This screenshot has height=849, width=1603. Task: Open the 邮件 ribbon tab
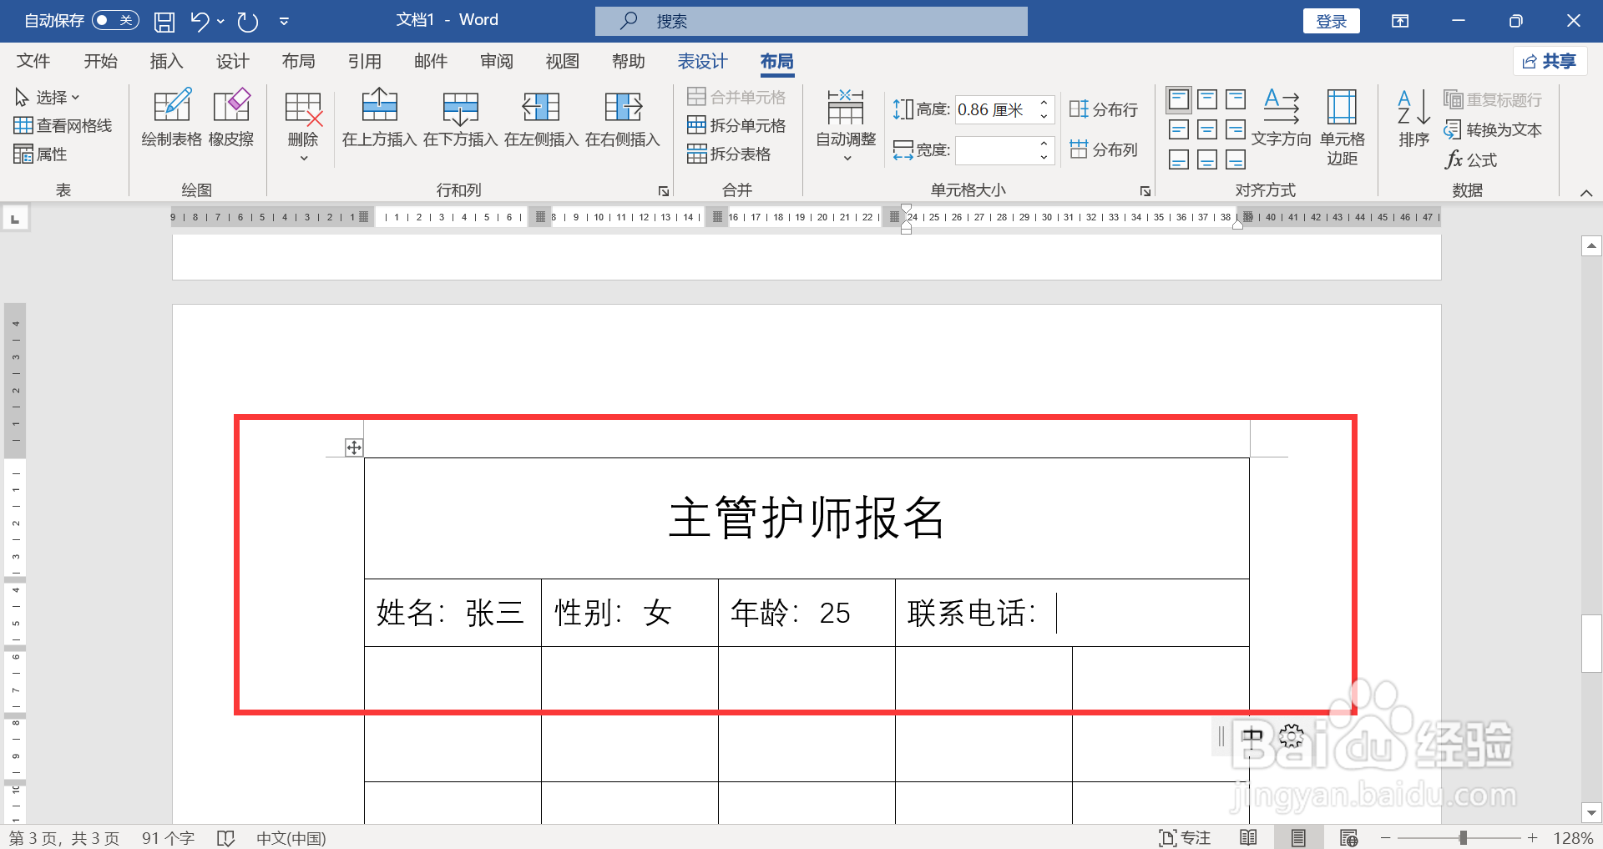[x=431, y=61]
